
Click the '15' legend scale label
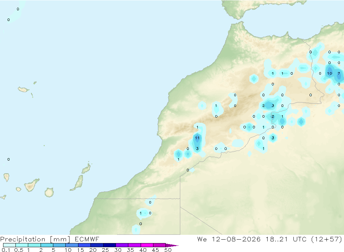[x=80, y=250]
